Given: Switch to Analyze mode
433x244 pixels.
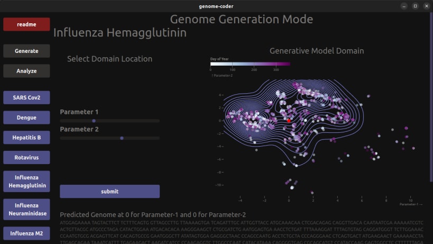Looking at the screenshot, I should [26, 71].
